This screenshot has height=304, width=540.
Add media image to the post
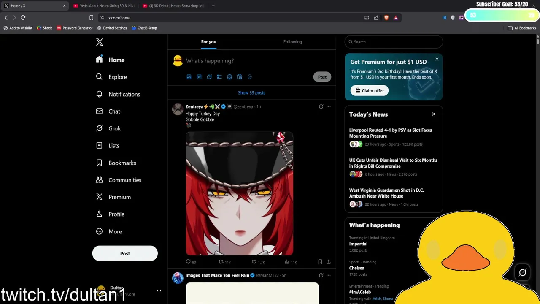[x=189, y=77]
